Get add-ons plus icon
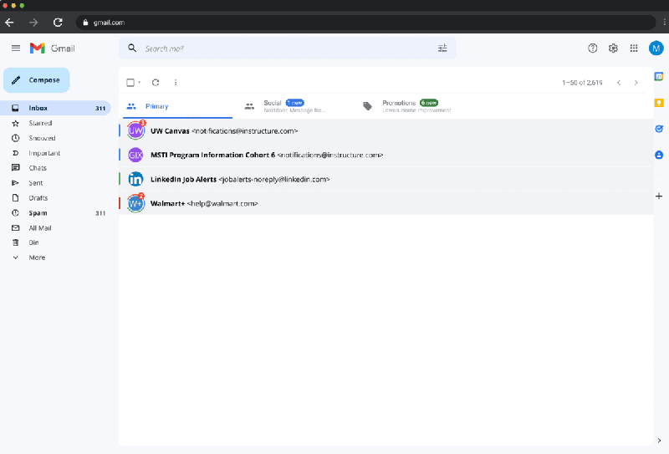669x454 pixels. click(x=659, y=196)
